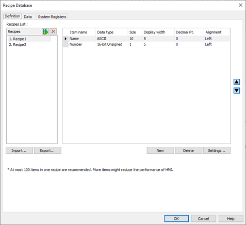This screenshot has width=246, height=225.
Task: Click the Import... button
Action: [x=19, y=150]
